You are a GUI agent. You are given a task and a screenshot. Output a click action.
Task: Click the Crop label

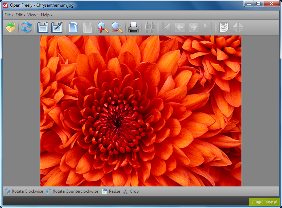tap(134, 191)
